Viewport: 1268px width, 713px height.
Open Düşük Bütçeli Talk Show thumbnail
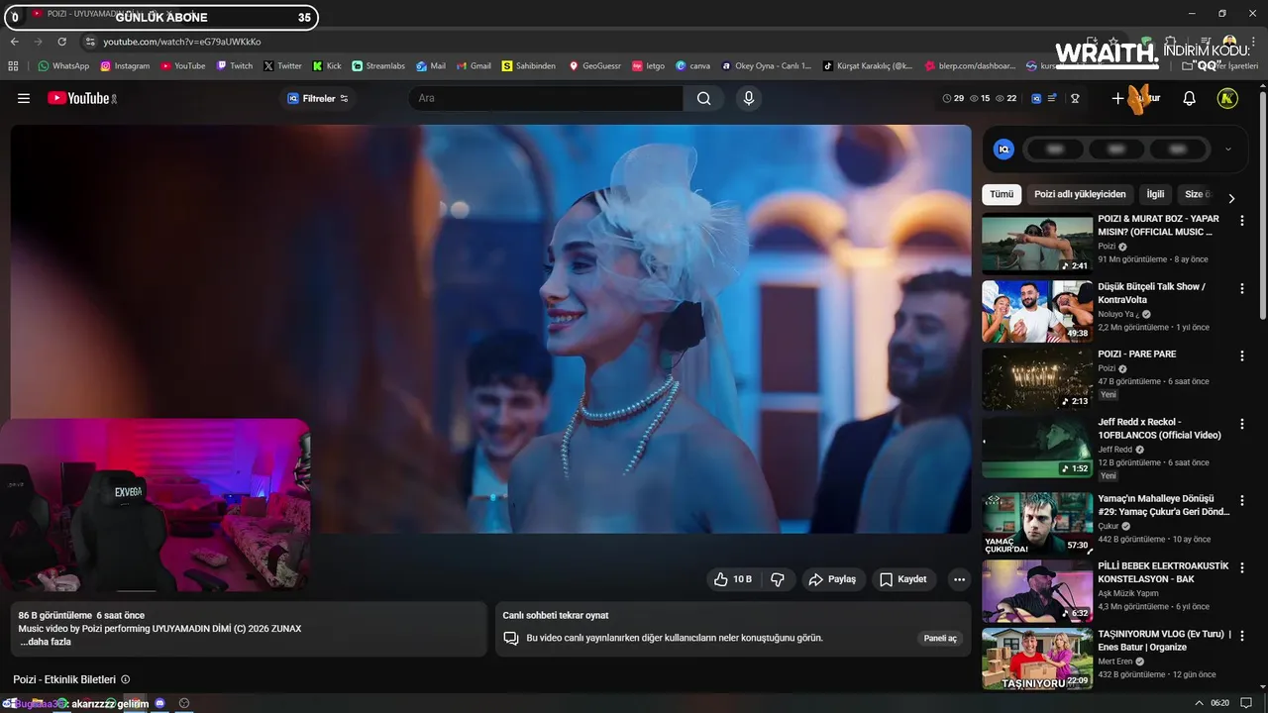click(x=1037, y=311)
